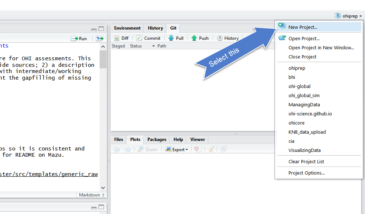Click the line containing "sources; 2) a description"
Image resolution: width=365 pixels, height=214 pixels.
tap(47, 65)
